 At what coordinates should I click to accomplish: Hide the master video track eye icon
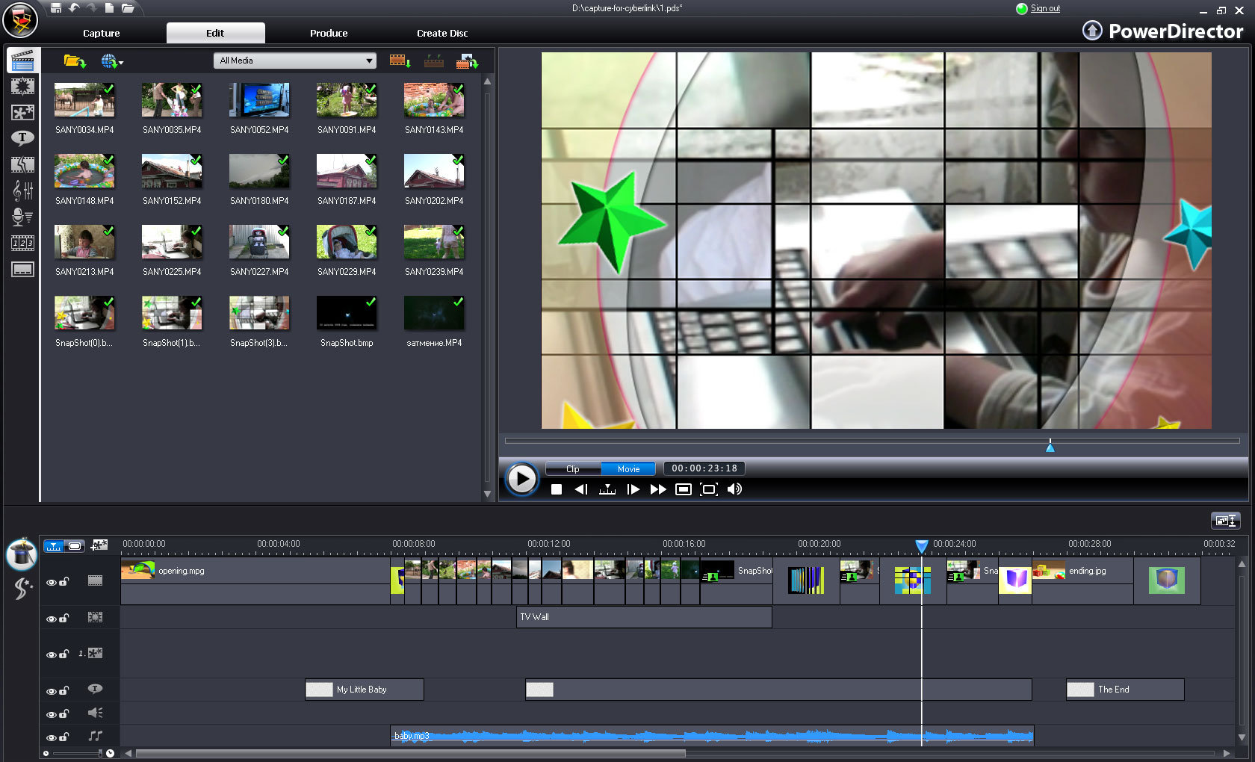pyautogui.click(x=51, y=582)
